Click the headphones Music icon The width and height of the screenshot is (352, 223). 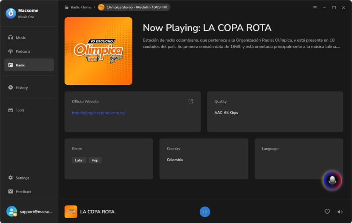point(11,37)
